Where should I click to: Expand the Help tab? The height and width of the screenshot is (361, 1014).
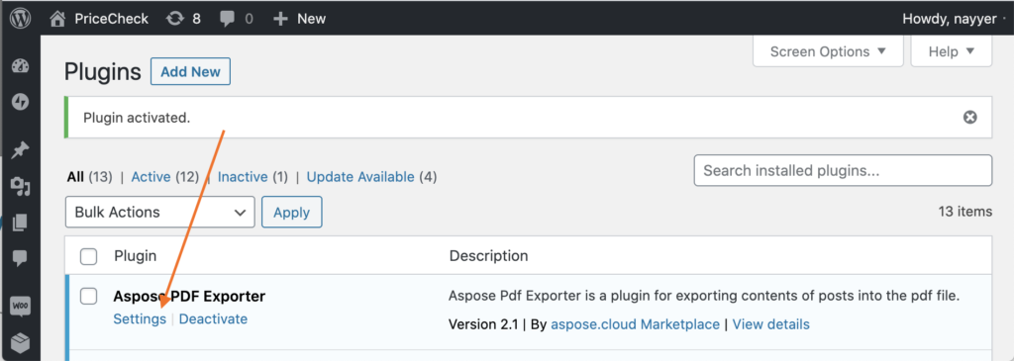pos(952,51)
